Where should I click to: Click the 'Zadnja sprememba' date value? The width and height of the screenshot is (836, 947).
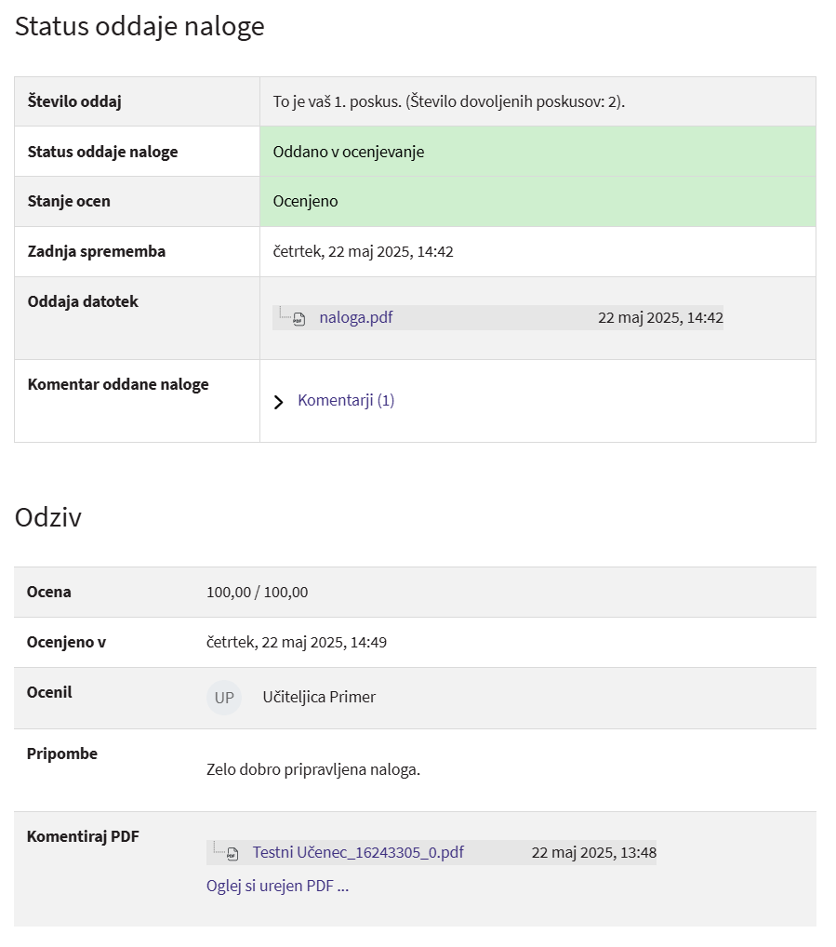(363, 252)
